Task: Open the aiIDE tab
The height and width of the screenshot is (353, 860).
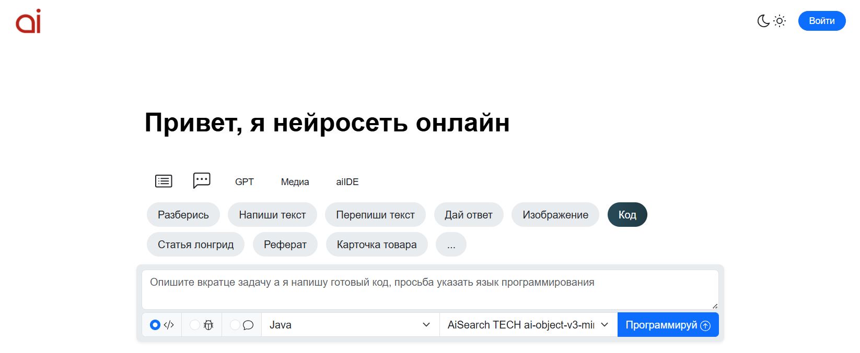Action: (x=347, y=182)
